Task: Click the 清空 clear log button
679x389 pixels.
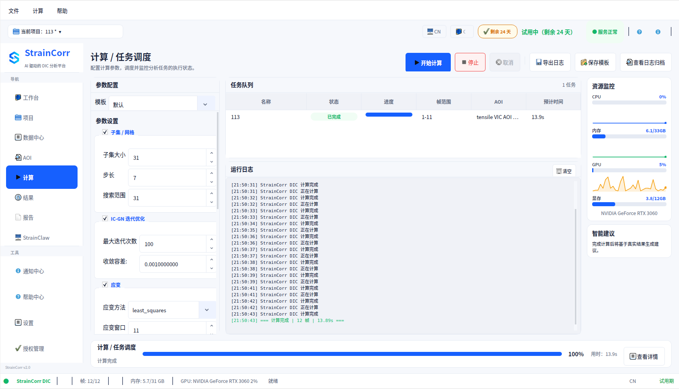Action: point(564,171)
